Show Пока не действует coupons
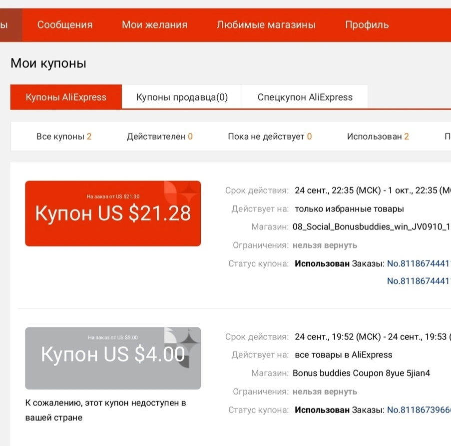 270,136
